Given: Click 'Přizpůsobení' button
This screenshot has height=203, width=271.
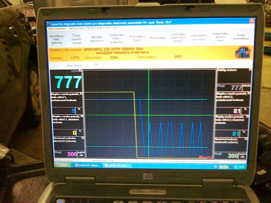Looking at the screenshot, I should pos(157,38).
